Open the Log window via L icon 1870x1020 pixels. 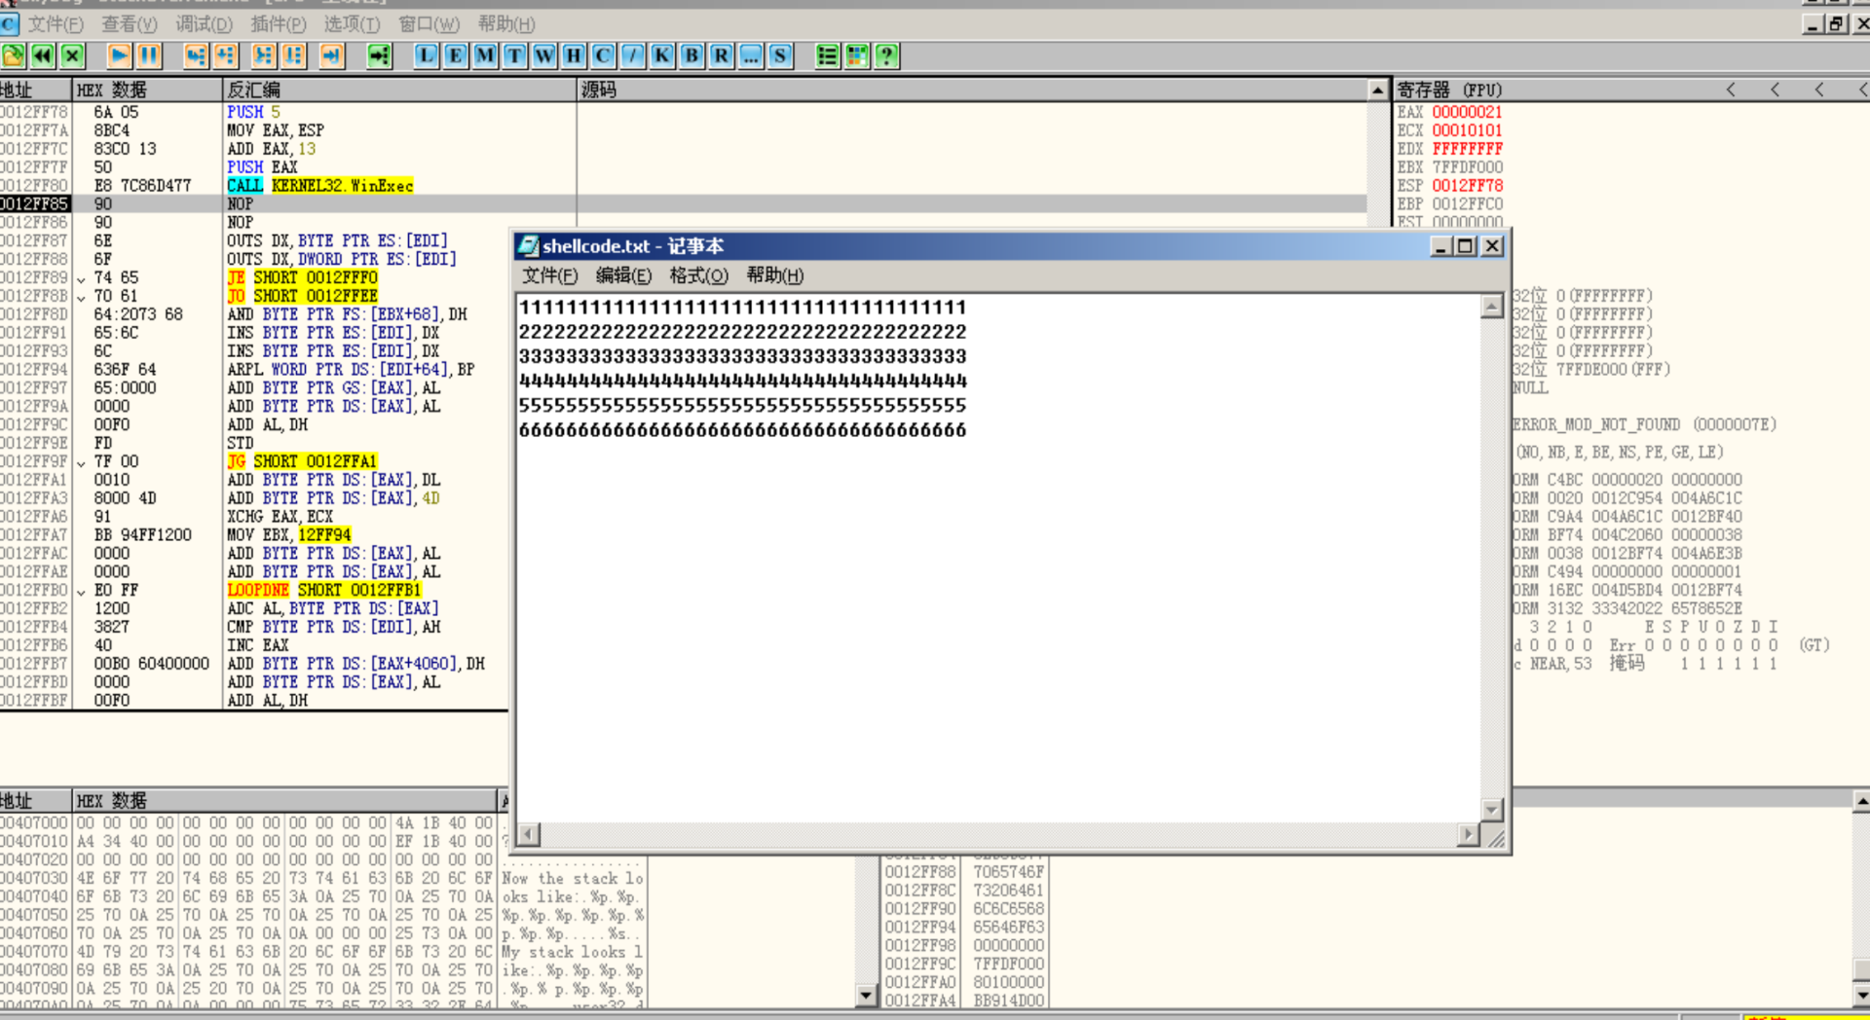(x=426, y=56)
